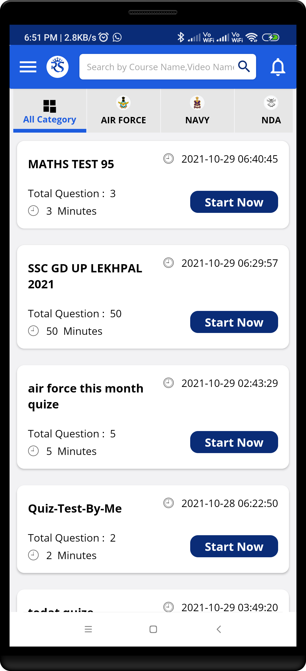The width and height of the screenshot is (306, 671).
Task: Open the Android recent apps button
Action: pos(88,629)
